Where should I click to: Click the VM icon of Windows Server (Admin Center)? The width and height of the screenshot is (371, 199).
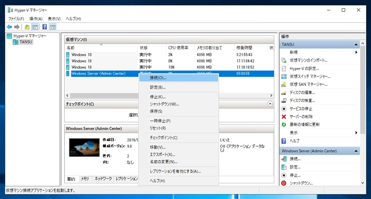(x=68, y=73)
